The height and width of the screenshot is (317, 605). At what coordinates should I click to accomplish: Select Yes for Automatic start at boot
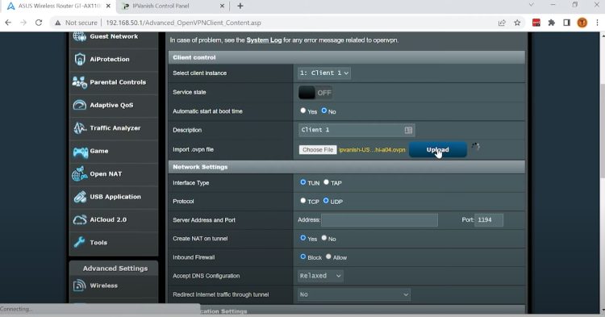point(302,111)
